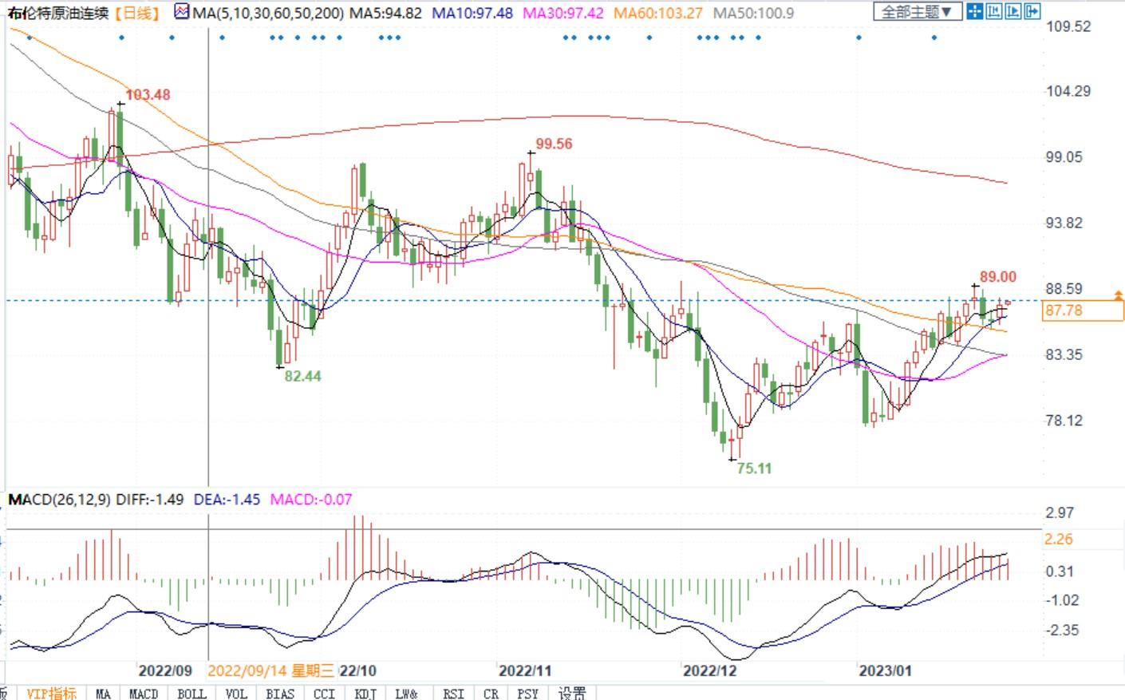Click the 87.78 current price label

coord(1064,310)
